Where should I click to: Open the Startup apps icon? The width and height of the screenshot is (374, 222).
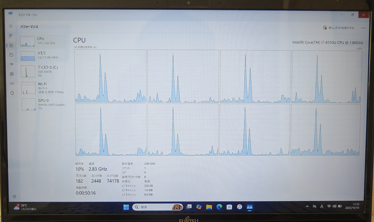coord(12,64)
